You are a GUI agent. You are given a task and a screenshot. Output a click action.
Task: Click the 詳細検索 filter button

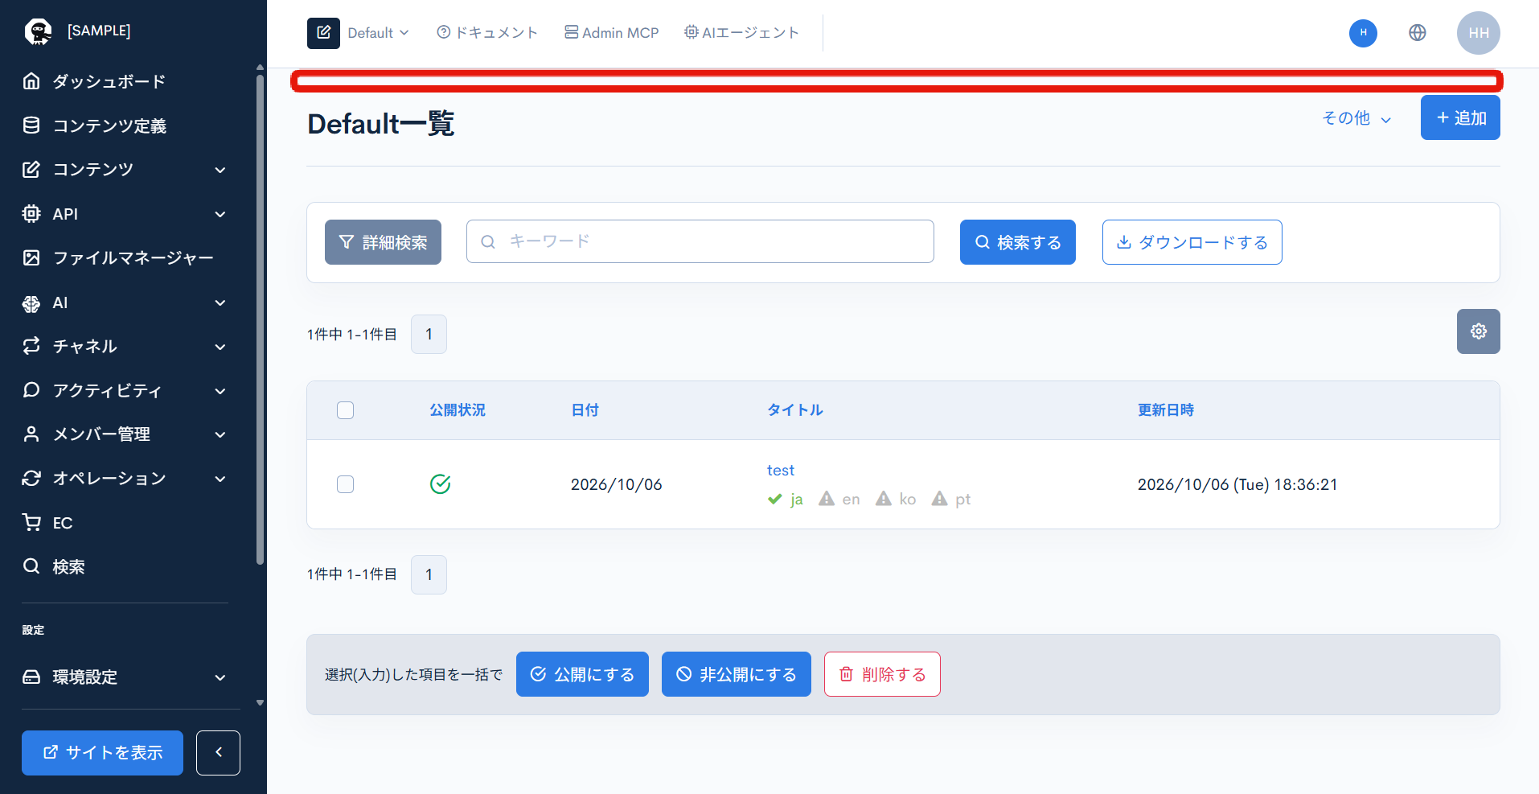(383, 242)
